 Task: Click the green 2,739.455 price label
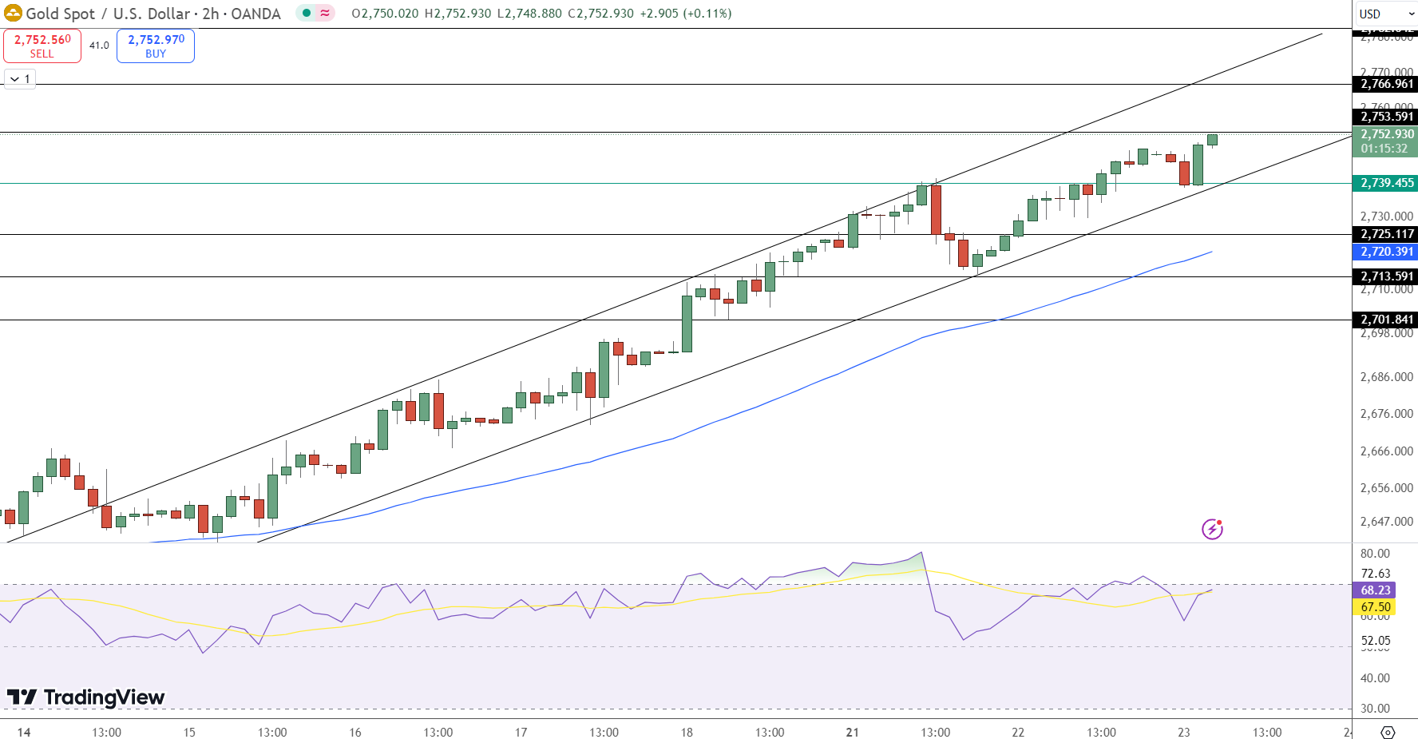[1386, 183]
